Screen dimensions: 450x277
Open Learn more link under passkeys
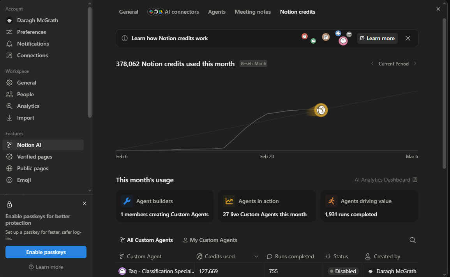tap(46, 267)
